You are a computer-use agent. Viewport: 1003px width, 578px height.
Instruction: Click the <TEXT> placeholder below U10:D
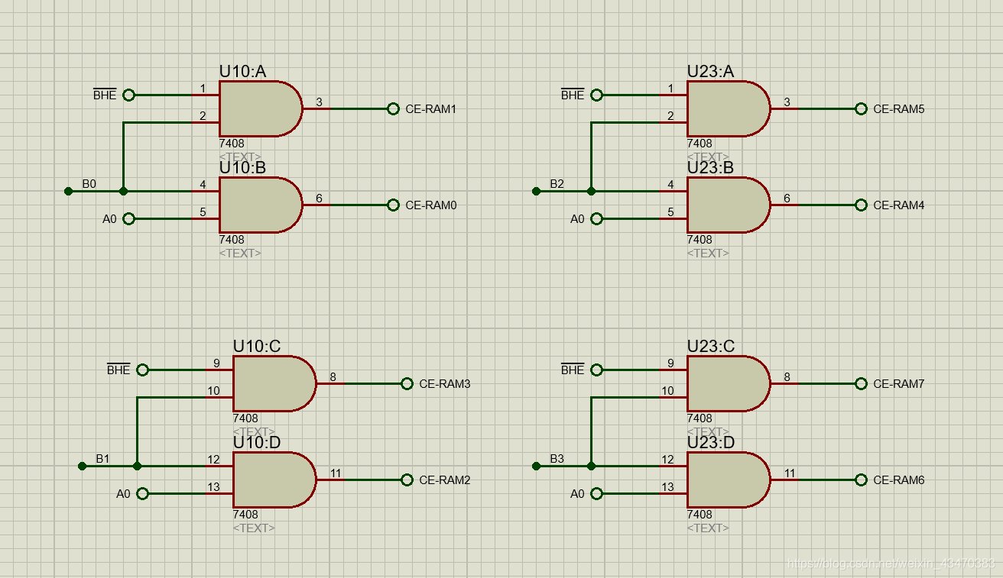pos(254,528)
